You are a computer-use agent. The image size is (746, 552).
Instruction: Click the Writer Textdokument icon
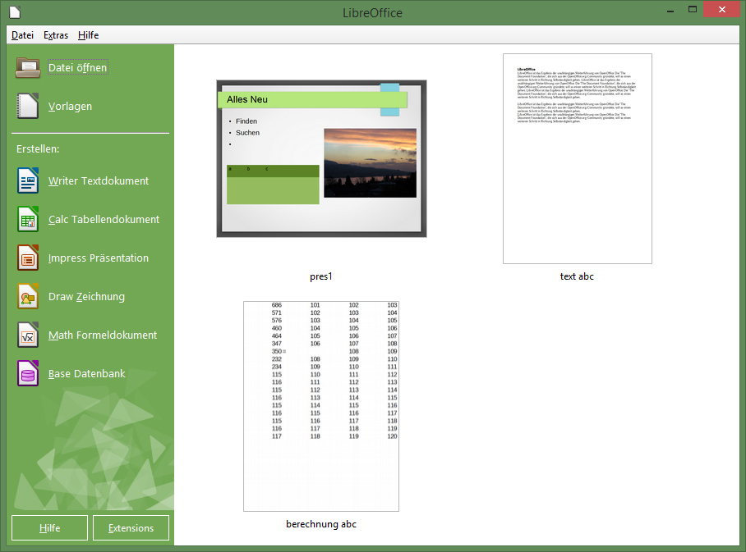[x=28, y=180]
